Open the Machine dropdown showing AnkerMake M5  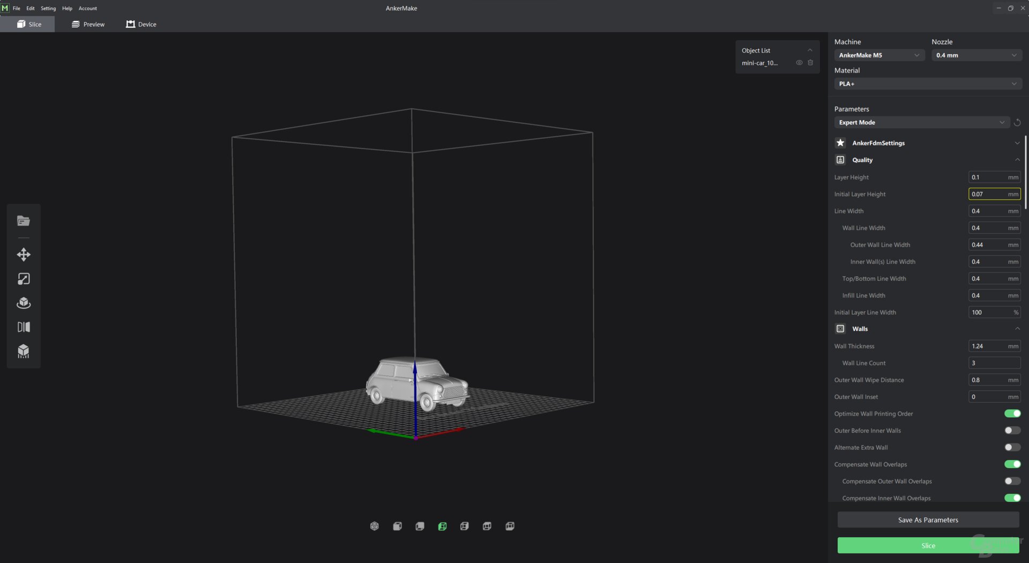[879, 55]
